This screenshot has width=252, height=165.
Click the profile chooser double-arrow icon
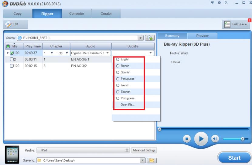[127, 150]
